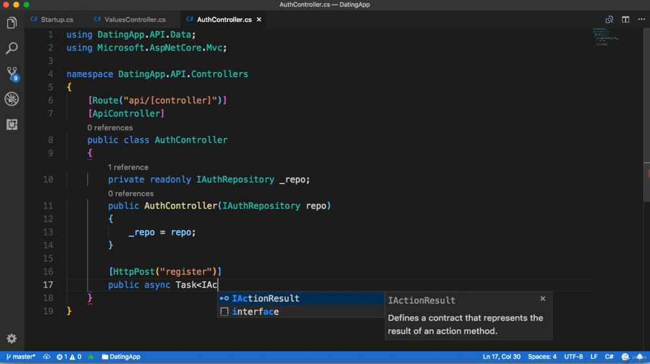Click the master* branch indicator

coord(21,357)
